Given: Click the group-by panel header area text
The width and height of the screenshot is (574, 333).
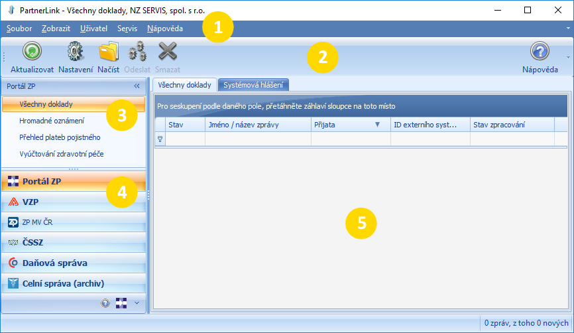Looking at the screenshot, I should [276, 106].
